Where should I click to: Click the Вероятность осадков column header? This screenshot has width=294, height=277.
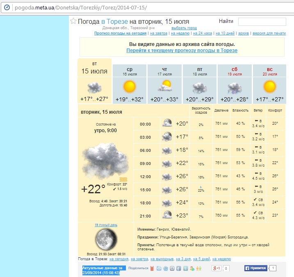[x=201, y=110]
